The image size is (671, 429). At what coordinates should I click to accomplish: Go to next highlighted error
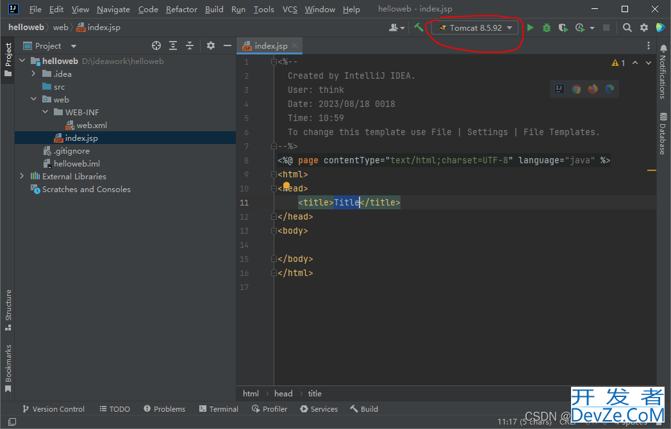pyautogui.click(x=649, y=63)
